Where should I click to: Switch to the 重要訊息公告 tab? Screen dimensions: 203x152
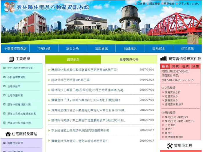tap(129, 60)
